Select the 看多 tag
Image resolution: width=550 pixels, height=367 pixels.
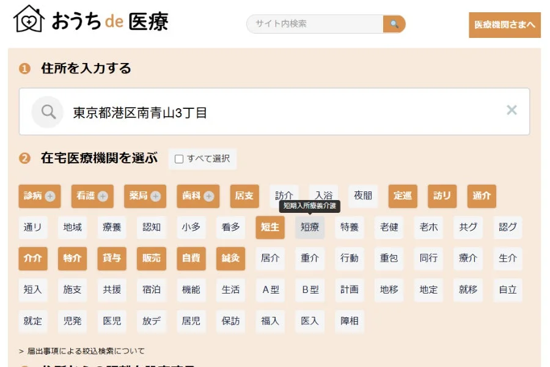(230, 227)
